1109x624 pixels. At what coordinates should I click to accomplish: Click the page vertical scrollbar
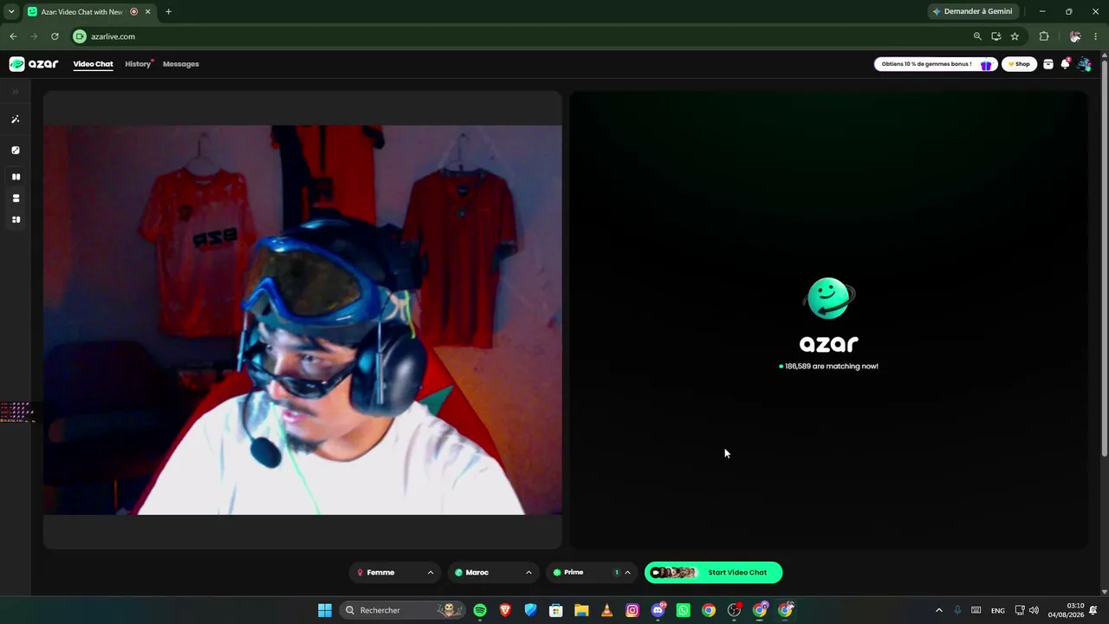tap(1104, 260)
